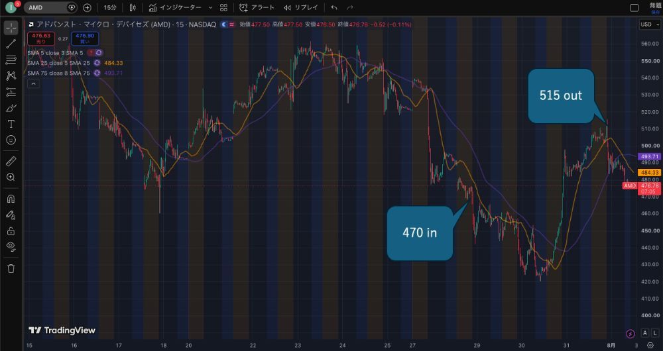Click the SMA 75 refresh status icon
The image size is (663, 351).
click(97, 73)
